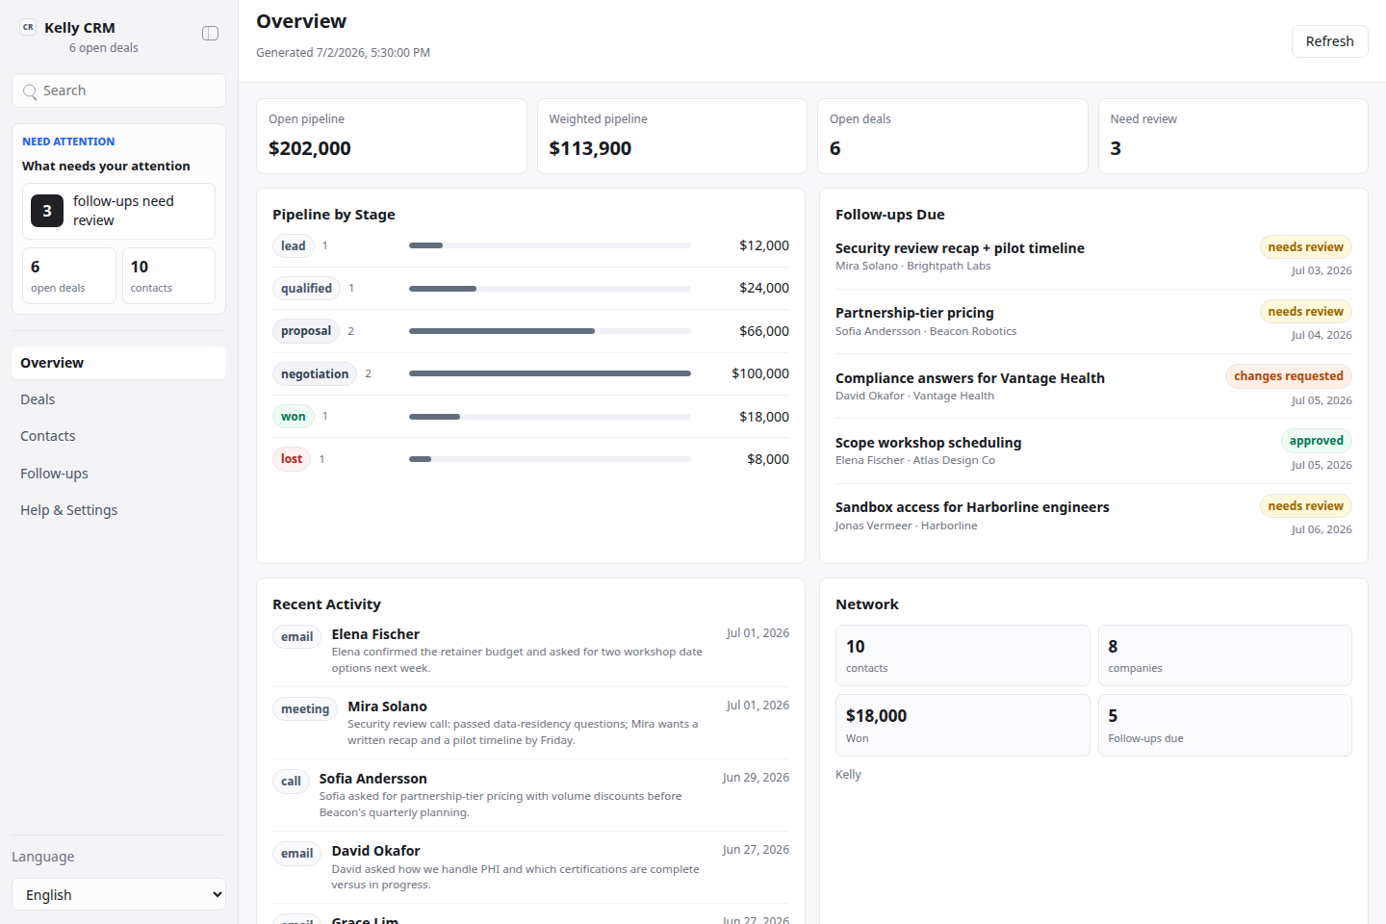Click the $66,000 proposal amount
Viewport: 1386px width, 924px height.
(x=764, y=331)
